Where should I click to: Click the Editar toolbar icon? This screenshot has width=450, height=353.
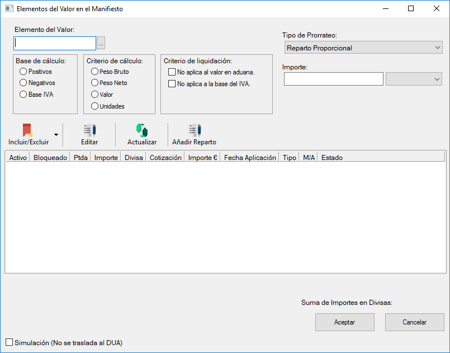(x=89, y=130)
